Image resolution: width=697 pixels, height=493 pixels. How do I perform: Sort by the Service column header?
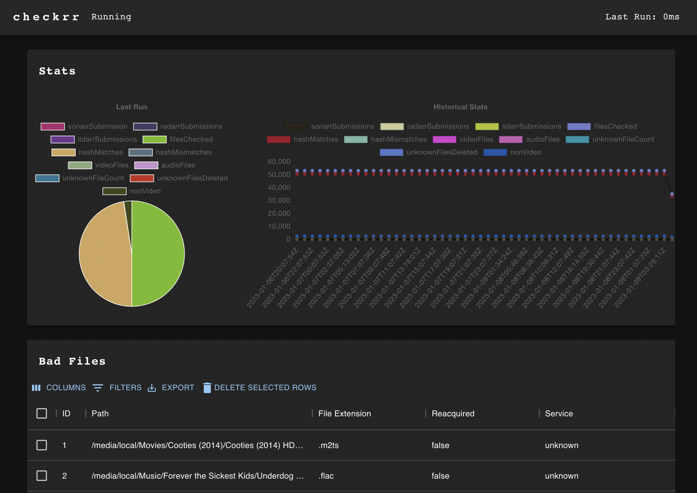[559, 413]
